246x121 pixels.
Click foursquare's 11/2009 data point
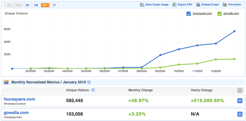click(x=197, y=45)
